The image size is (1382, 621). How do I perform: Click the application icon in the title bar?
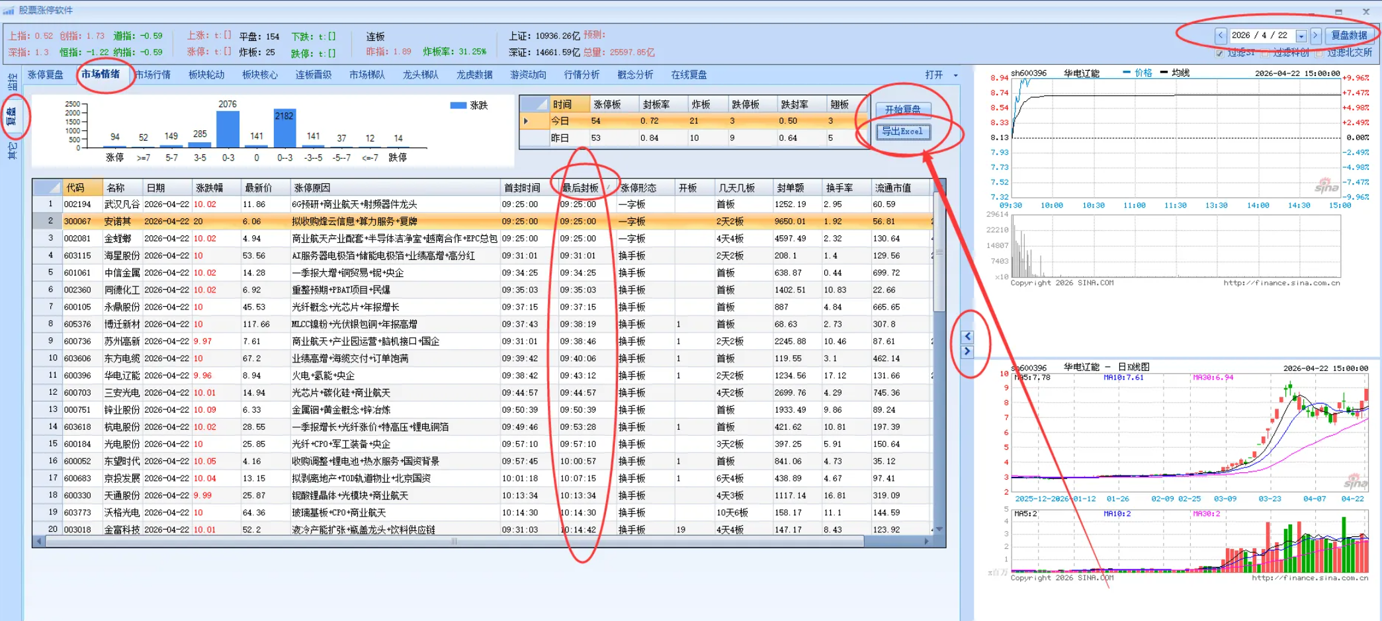tap(9, 9)
